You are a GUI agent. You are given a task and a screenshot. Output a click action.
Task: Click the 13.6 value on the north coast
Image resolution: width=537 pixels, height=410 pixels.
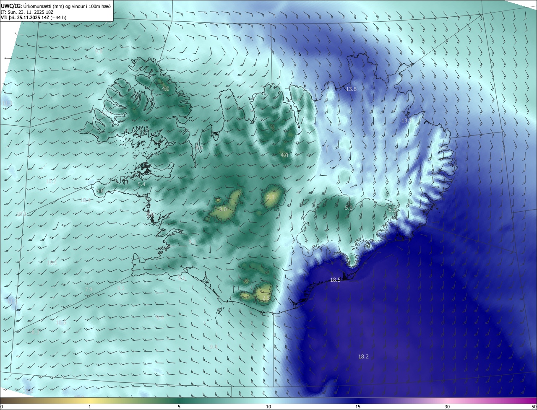point(351,89)
